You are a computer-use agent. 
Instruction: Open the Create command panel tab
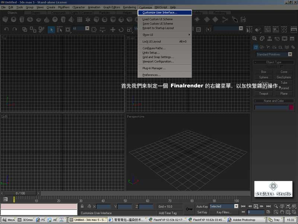click(x=255, y=39)
